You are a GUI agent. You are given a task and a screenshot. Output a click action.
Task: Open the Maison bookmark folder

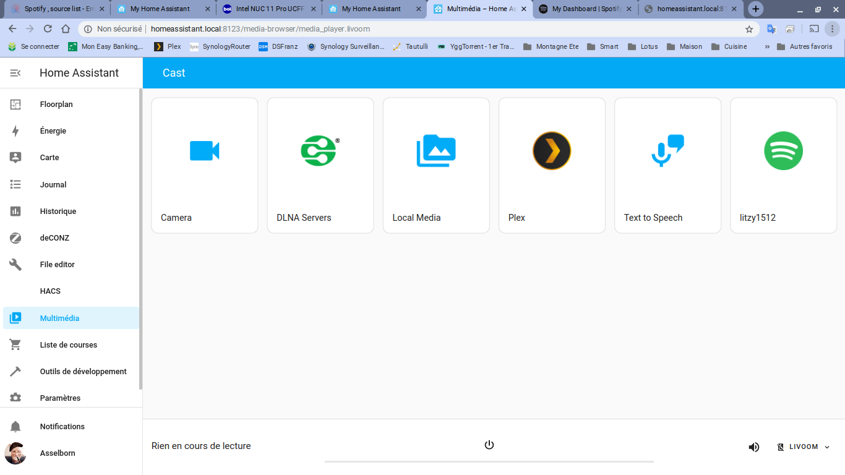pos(684,46)
